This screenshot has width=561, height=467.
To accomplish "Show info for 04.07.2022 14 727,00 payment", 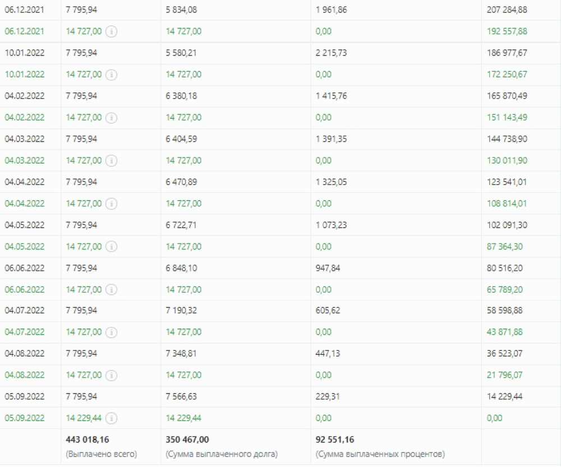I will (x=111, y=332).
